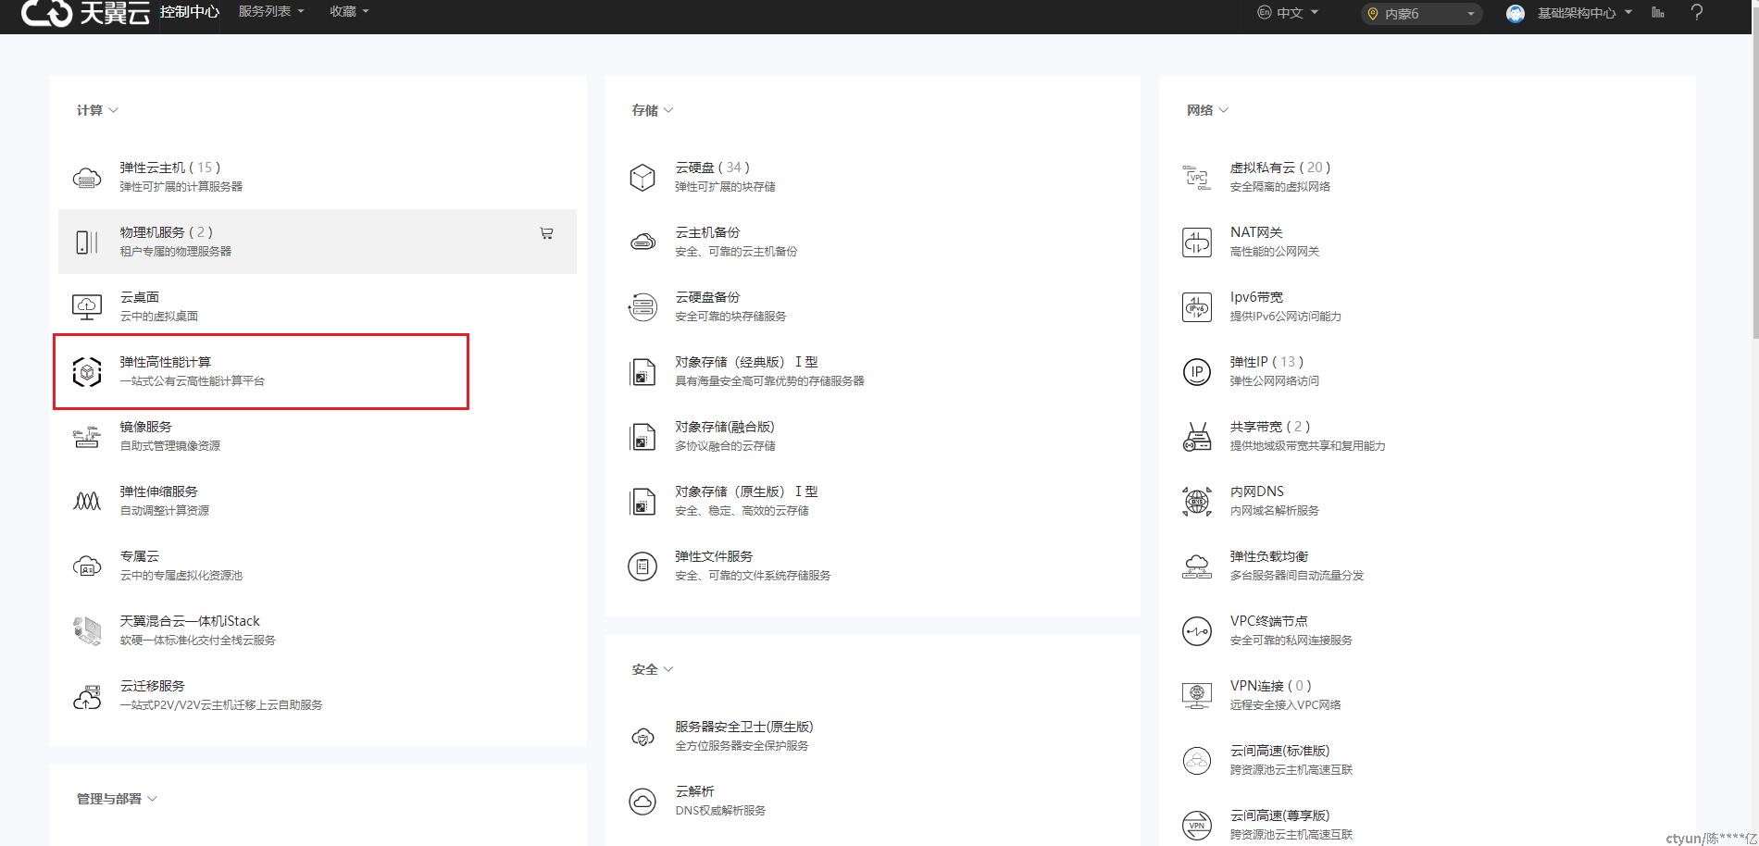
Task: Click the 弹性文件服务 icon
Action: point(642,566)
